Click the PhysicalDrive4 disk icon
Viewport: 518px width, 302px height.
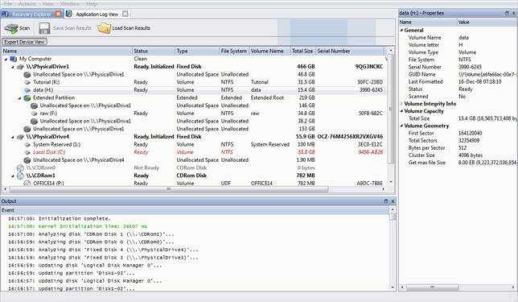[x=20, y=137]
